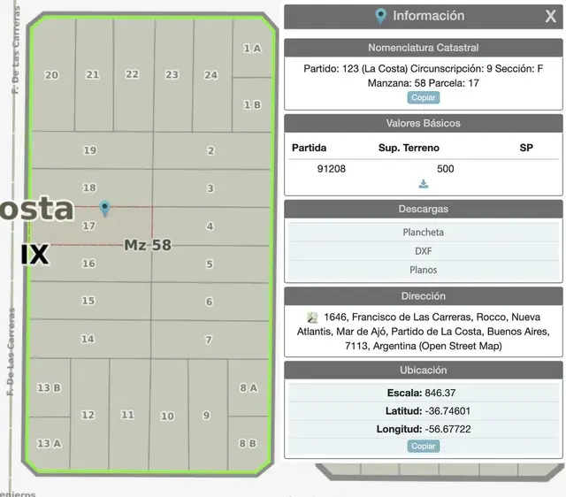Select parcel 24 on the map
The height and width of the screenshot is (497, 566).
tap(211, 75)
